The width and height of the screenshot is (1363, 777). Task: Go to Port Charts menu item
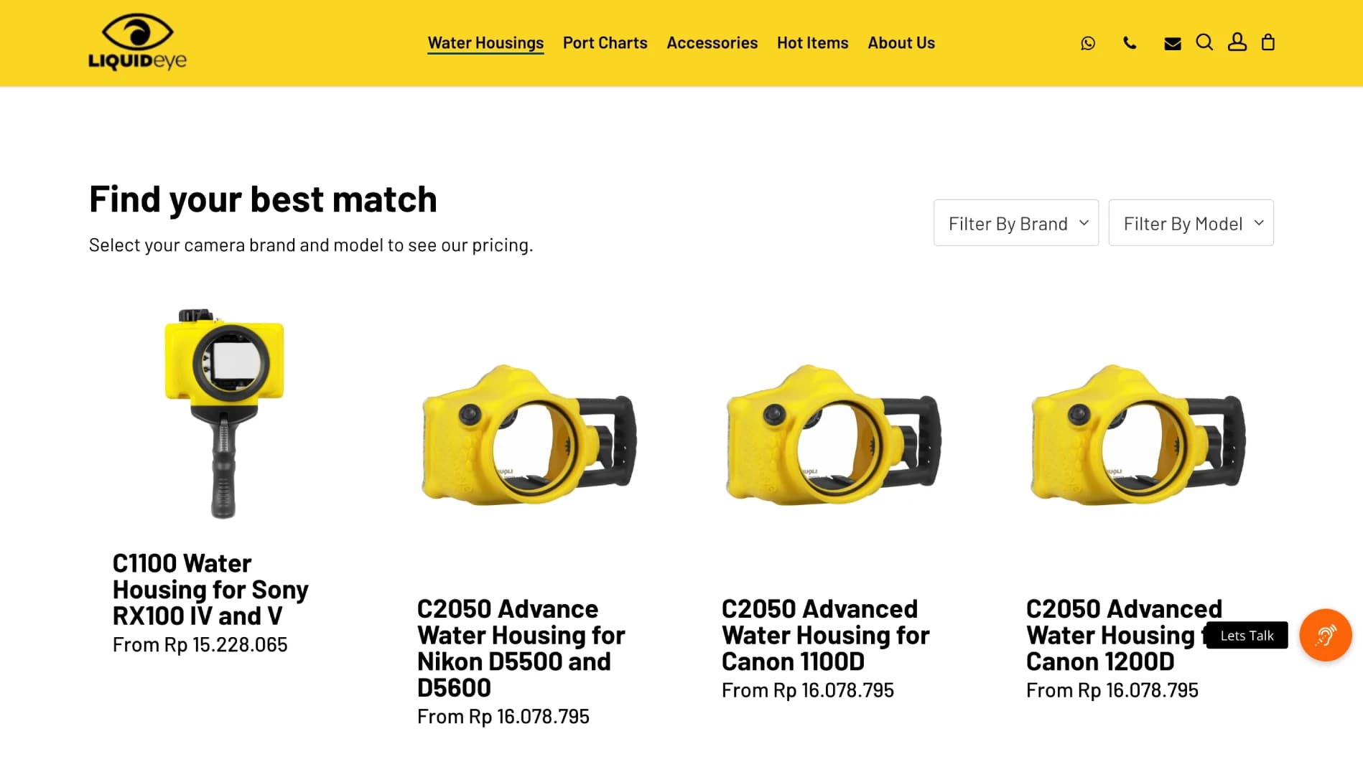point(605,43)
